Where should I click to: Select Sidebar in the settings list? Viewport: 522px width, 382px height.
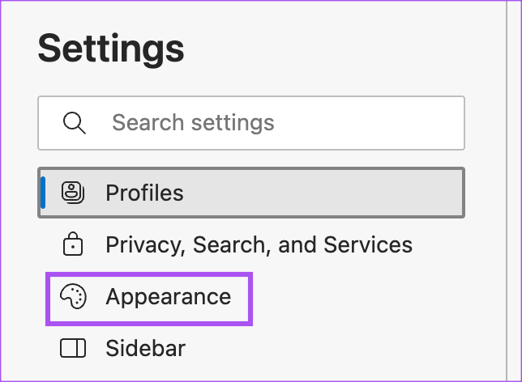pos(145,349)
